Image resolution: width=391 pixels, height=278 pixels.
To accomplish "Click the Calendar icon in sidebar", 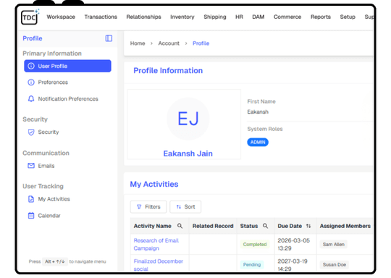I will (31, 216).
